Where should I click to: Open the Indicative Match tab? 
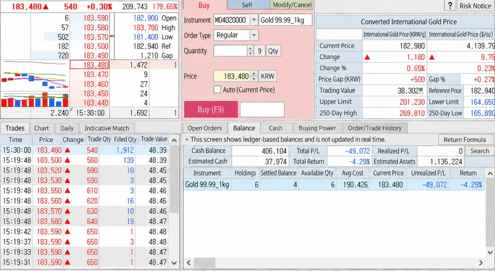click(107, 128)
